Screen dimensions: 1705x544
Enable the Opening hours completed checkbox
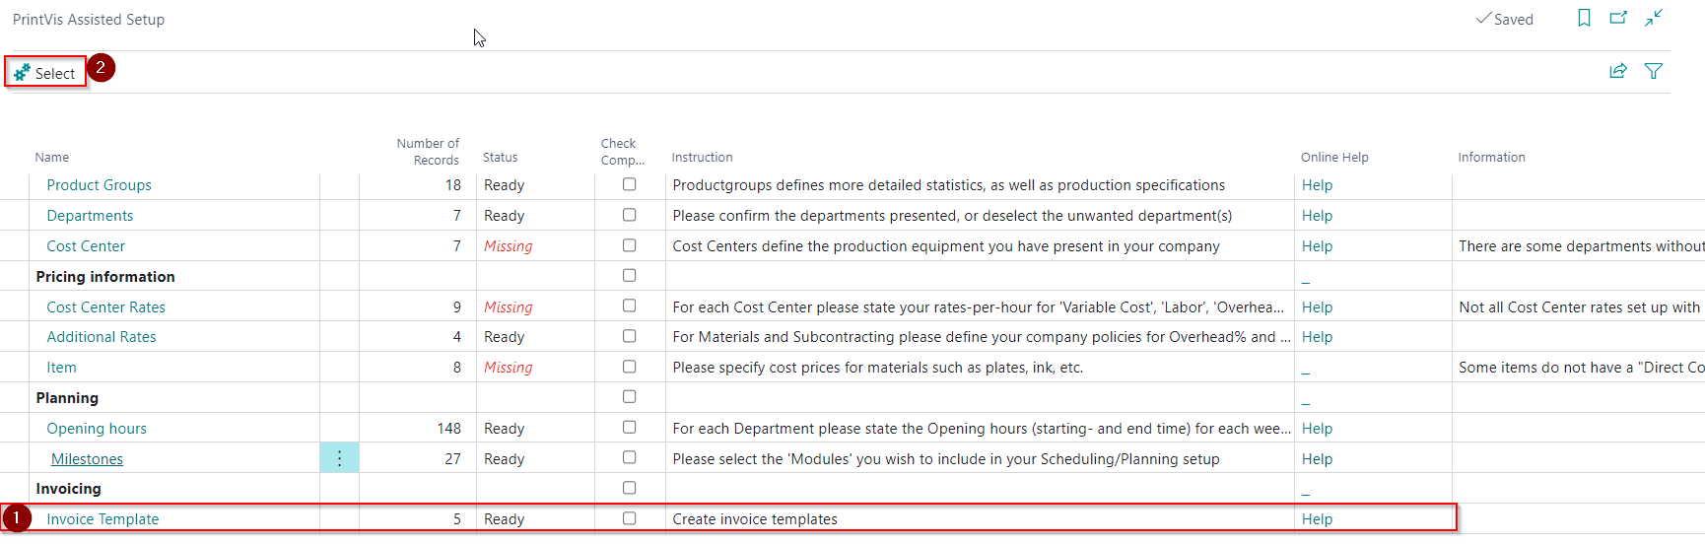point(629,428)
